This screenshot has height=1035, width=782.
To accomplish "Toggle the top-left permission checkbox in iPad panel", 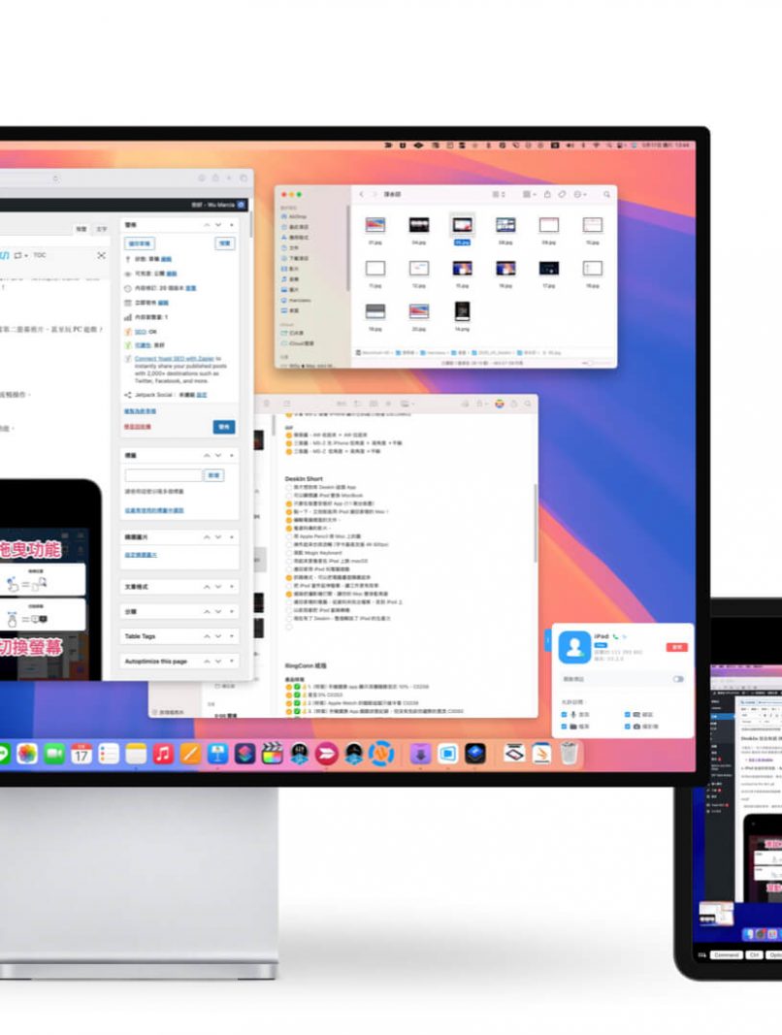I will 566,714.
